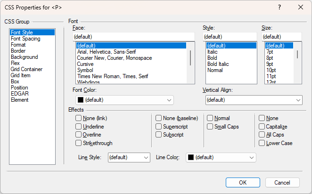Toggle the Strikethrough effect checkbox
This screenshot has width=312, height=194.
pyautogui.click(x=79, y=143)
